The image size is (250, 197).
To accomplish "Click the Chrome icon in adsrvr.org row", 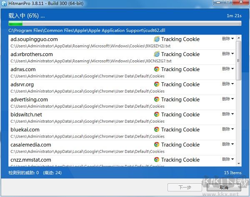I will [x=157, y=84].
